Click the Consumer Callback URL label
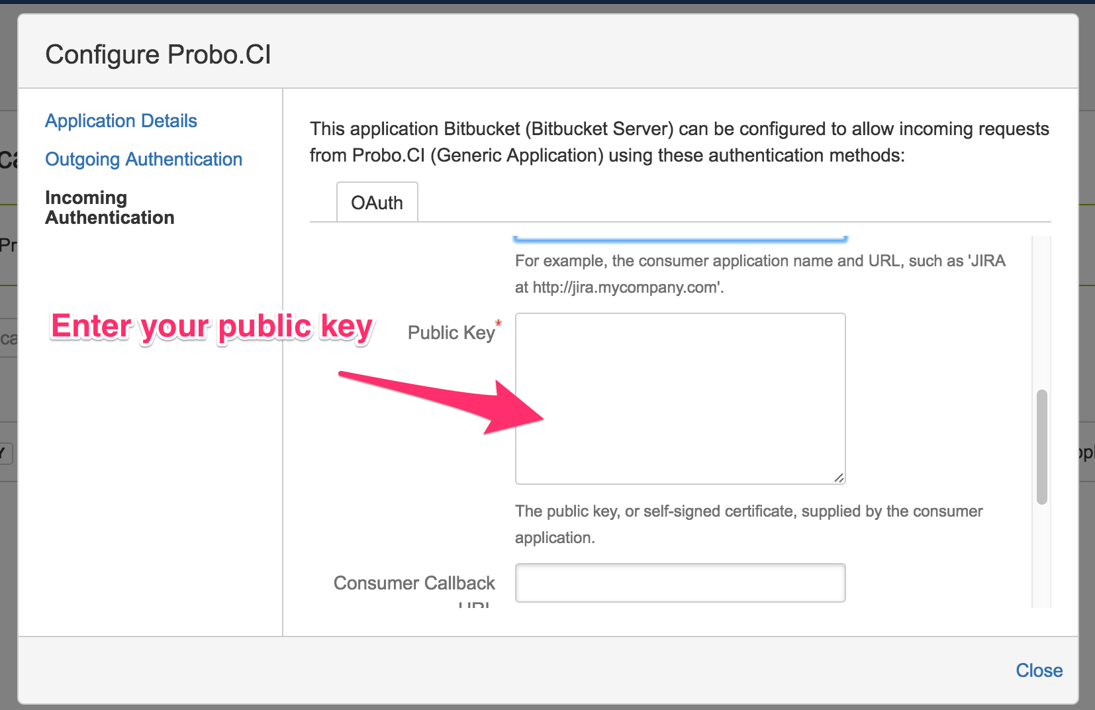The image size is (1095, 710). coord(414,583)
